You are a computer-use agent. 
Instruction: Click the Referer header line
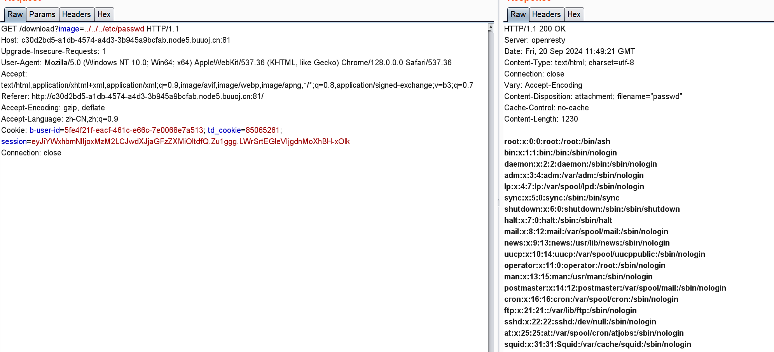coord(132,96)
